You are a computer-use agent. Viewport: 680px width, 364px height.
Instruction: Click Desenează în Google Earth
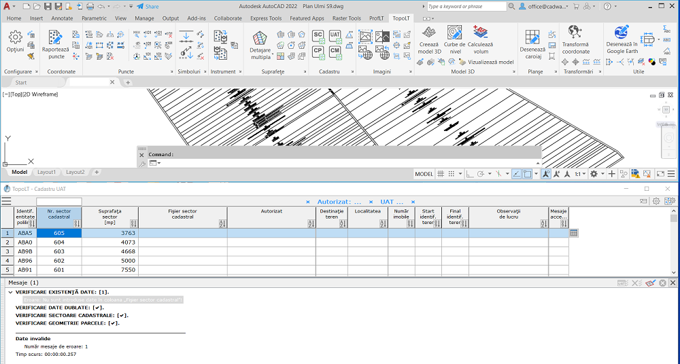pos(622,40)
